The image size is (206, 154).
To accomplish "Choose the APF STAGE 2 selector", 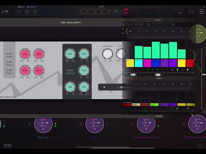I will (9, 63).
